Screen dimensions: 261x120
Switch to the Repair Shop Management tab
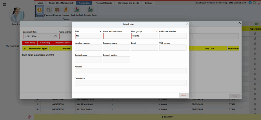pos(61,3)
